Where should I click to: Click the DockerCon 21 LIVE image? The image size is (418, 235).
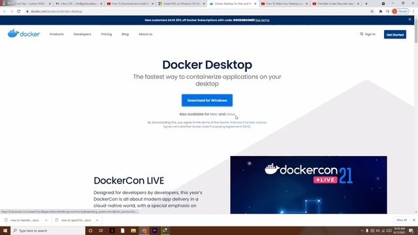click(308, 185)
